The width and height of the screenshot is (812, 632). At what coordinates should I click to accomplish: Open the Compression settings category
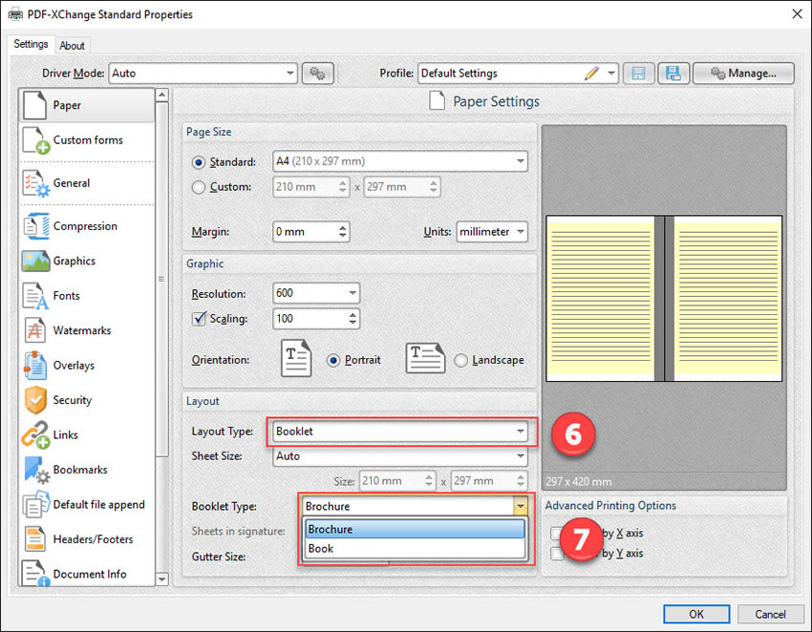tap(87, 226)
